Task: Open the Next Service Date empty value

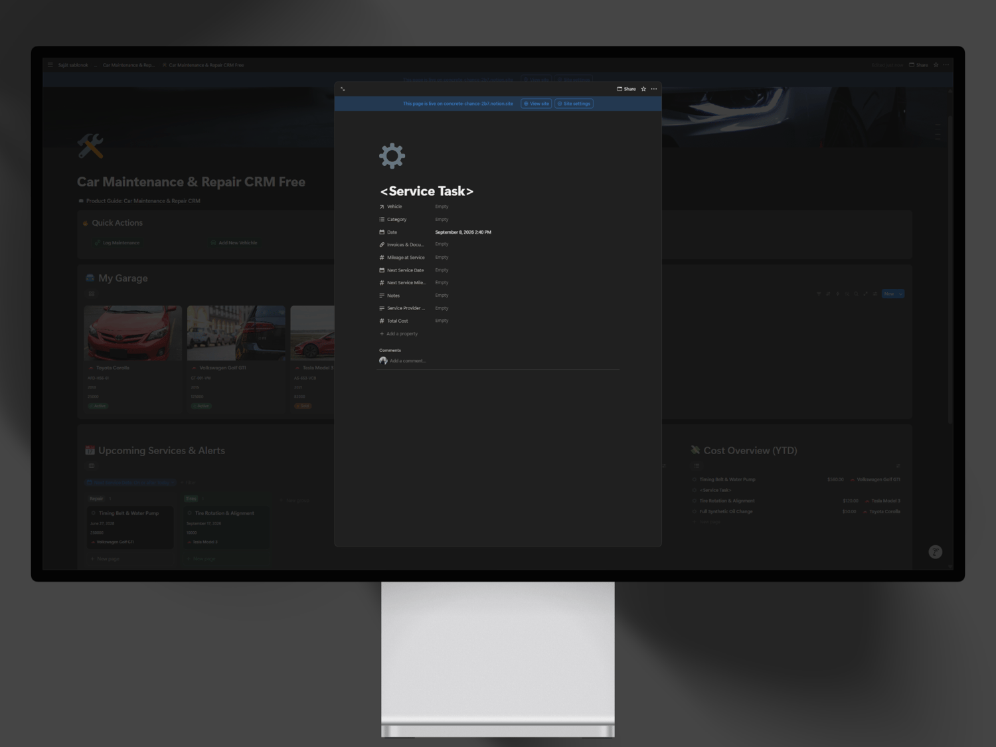Action: [442, 270]
